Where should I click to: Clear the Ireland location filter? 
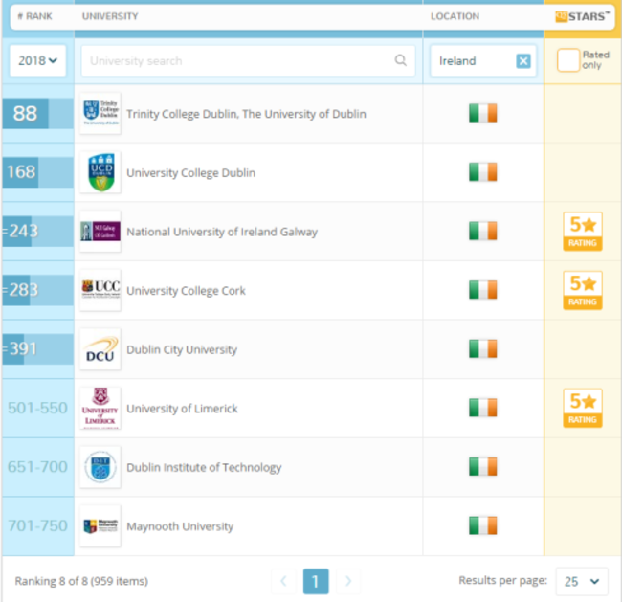point(523,61)
